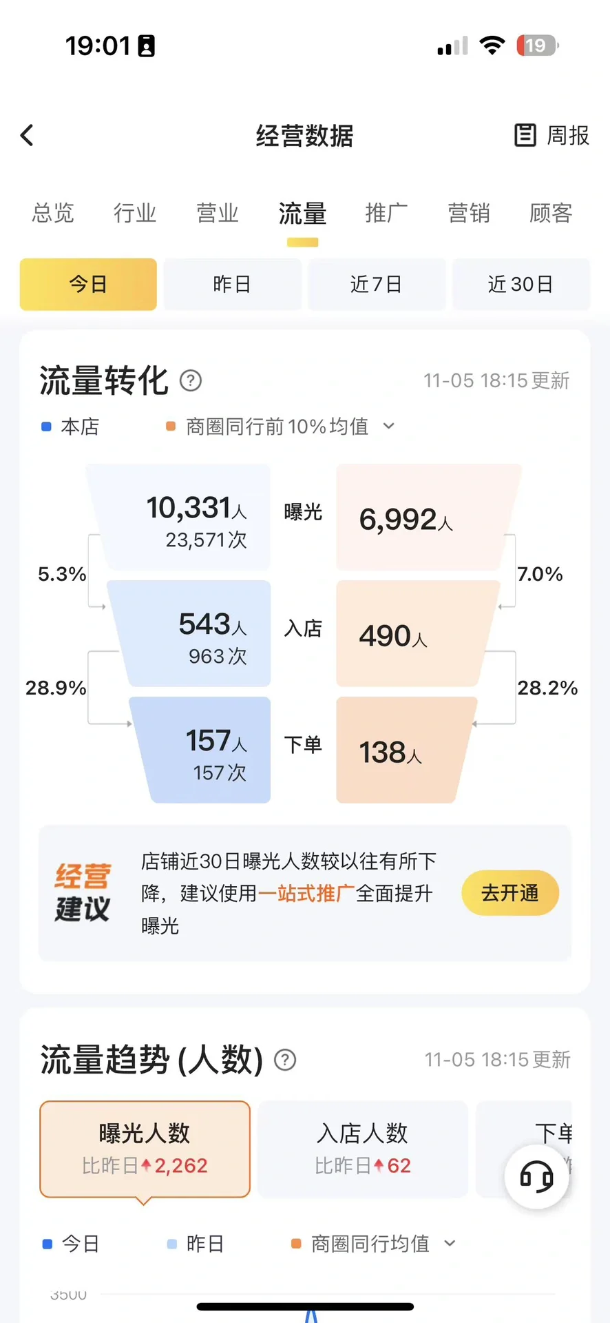
Task: Expand 商圈同行均值 dropdown in trend chart
Action: [x=450, y=1243]
